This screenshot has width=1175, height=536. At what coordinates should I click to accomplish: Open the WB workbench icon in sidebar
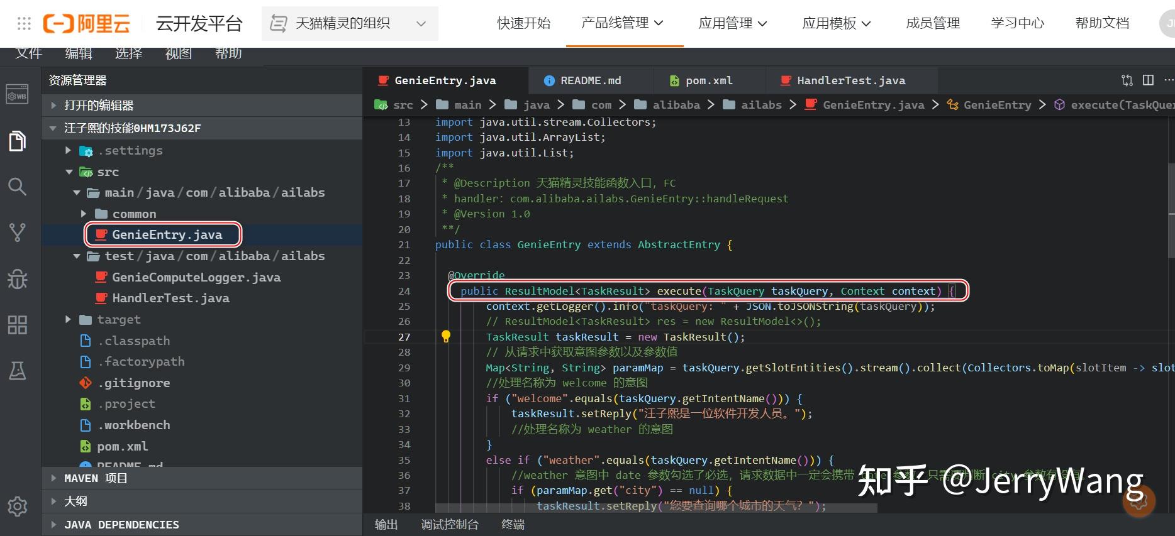coord(17,96)
